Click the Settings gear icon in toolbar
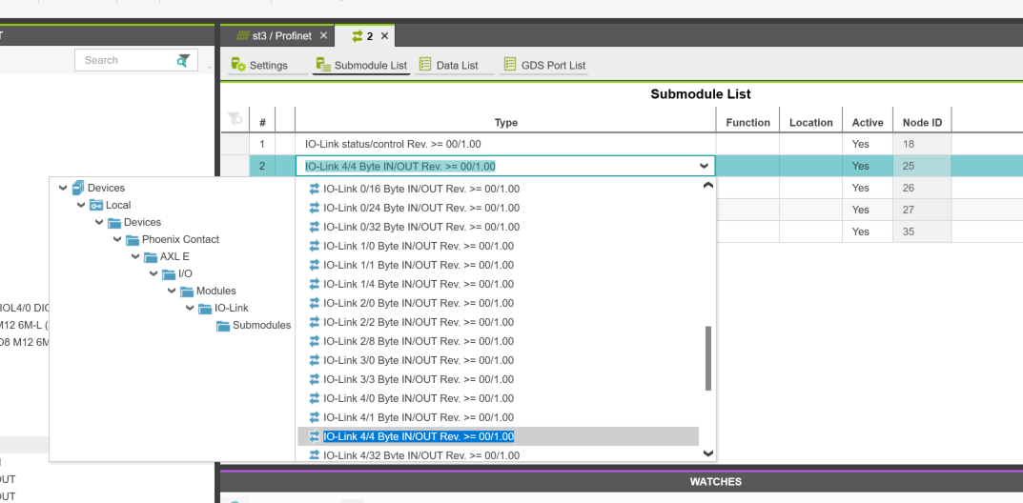The height and width of the screenshot is (503, 1023). click(238, 65)
